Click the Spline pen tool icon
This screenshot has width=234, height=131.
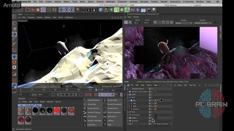pos(106,10)
